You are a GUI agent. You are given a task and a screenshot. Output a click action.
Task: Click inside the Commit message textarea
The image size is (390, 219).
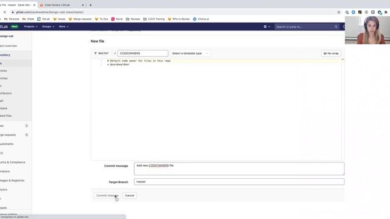239,169
